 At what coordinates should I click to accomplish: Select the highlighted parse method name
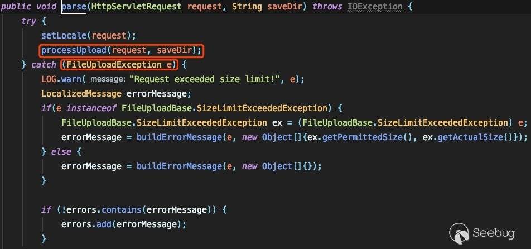coord(74,7)
